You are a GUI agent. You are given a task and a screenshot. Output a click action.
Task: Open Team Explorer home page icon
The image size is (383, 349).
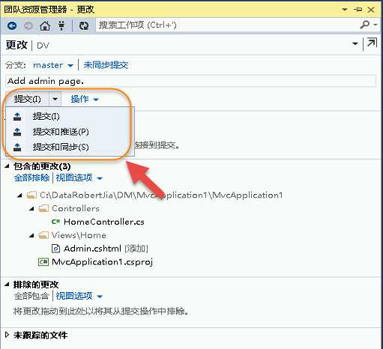[45, 25]
